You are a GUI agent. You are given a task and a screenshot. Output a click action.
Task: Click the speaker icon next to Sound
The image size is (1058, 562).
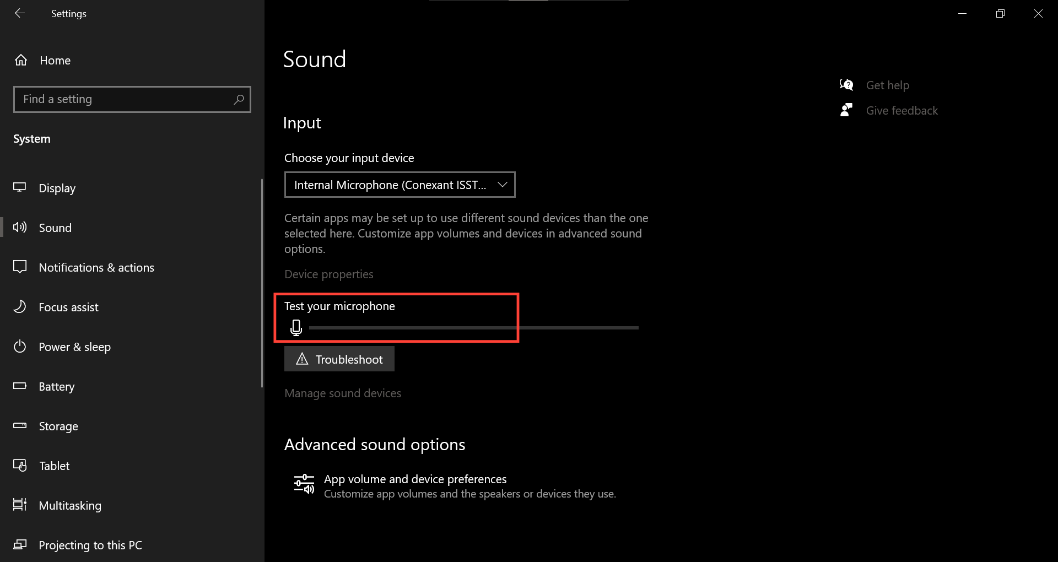[x=20, y=228]
